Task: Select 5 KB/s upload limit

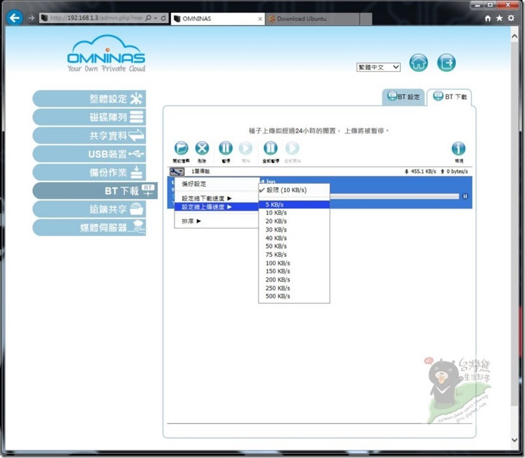Action: [x=294, y=204]
